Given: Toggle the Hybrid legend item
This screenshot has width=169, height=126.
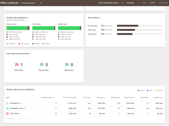Looking at the screenshot, I should pos(141,91).
